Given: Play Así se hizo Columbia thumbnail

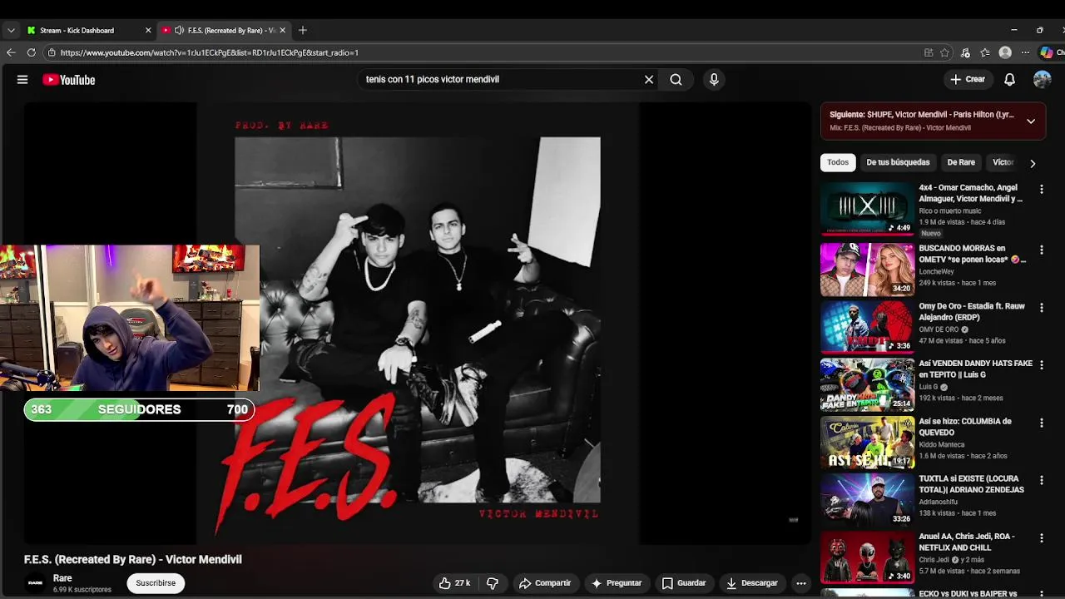Looking at the screenshot, I should click(867, 443).
